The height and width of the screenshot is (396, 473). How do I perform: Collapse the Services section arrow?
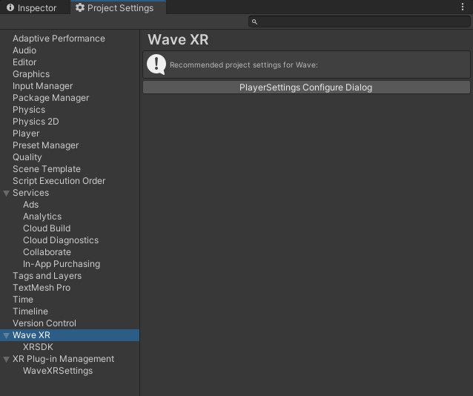[7, 193]
